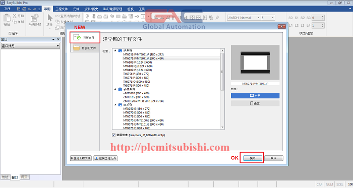
Task: Toggle the Use Template (使用范本) checkbox
Action: [x=113, y=135]
